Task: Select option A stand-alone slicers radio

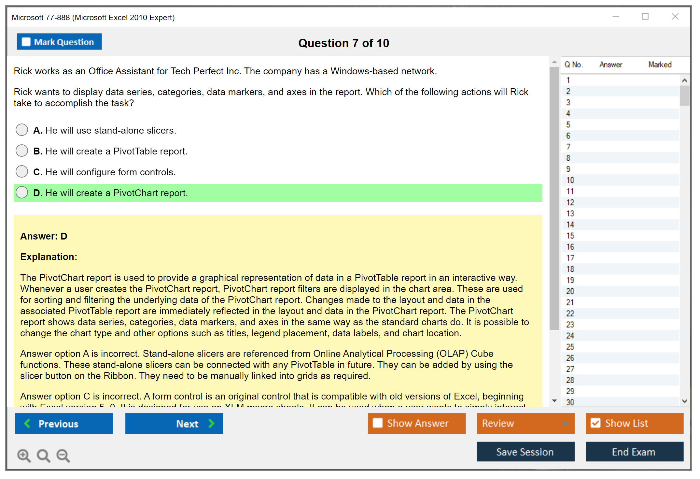Action: (x=22, y=130)
